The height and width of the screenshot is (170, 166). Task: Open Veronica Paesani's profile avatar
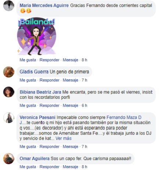click(9, 117)
